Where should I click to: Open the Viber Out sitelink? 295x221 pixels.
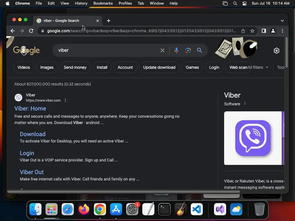[32, 172]
